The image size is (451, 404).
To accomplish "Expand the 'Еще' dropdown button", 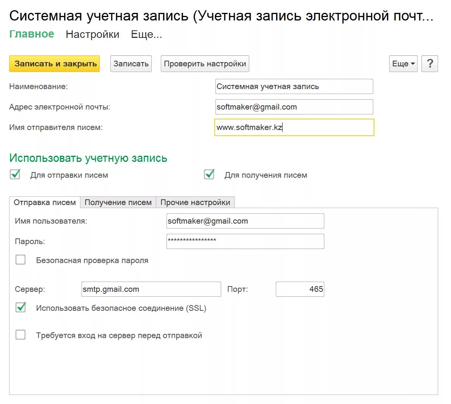I will coord(403,64).
